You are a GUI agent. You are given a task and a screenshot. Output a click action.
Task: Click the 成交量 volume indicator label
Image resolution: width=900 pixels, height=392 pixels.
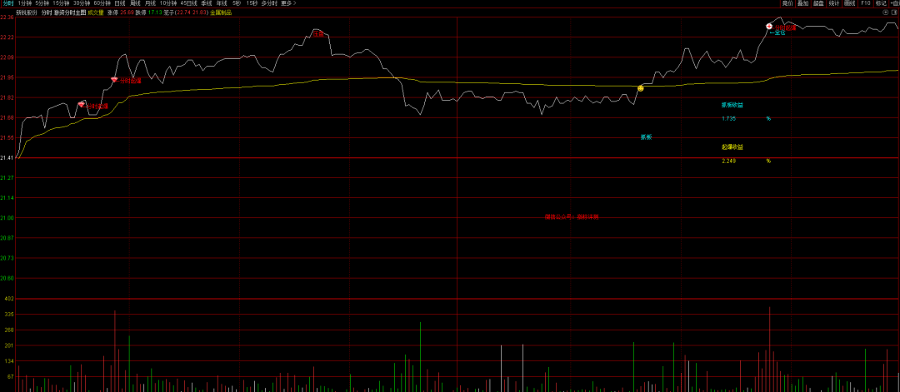[95, 13]
